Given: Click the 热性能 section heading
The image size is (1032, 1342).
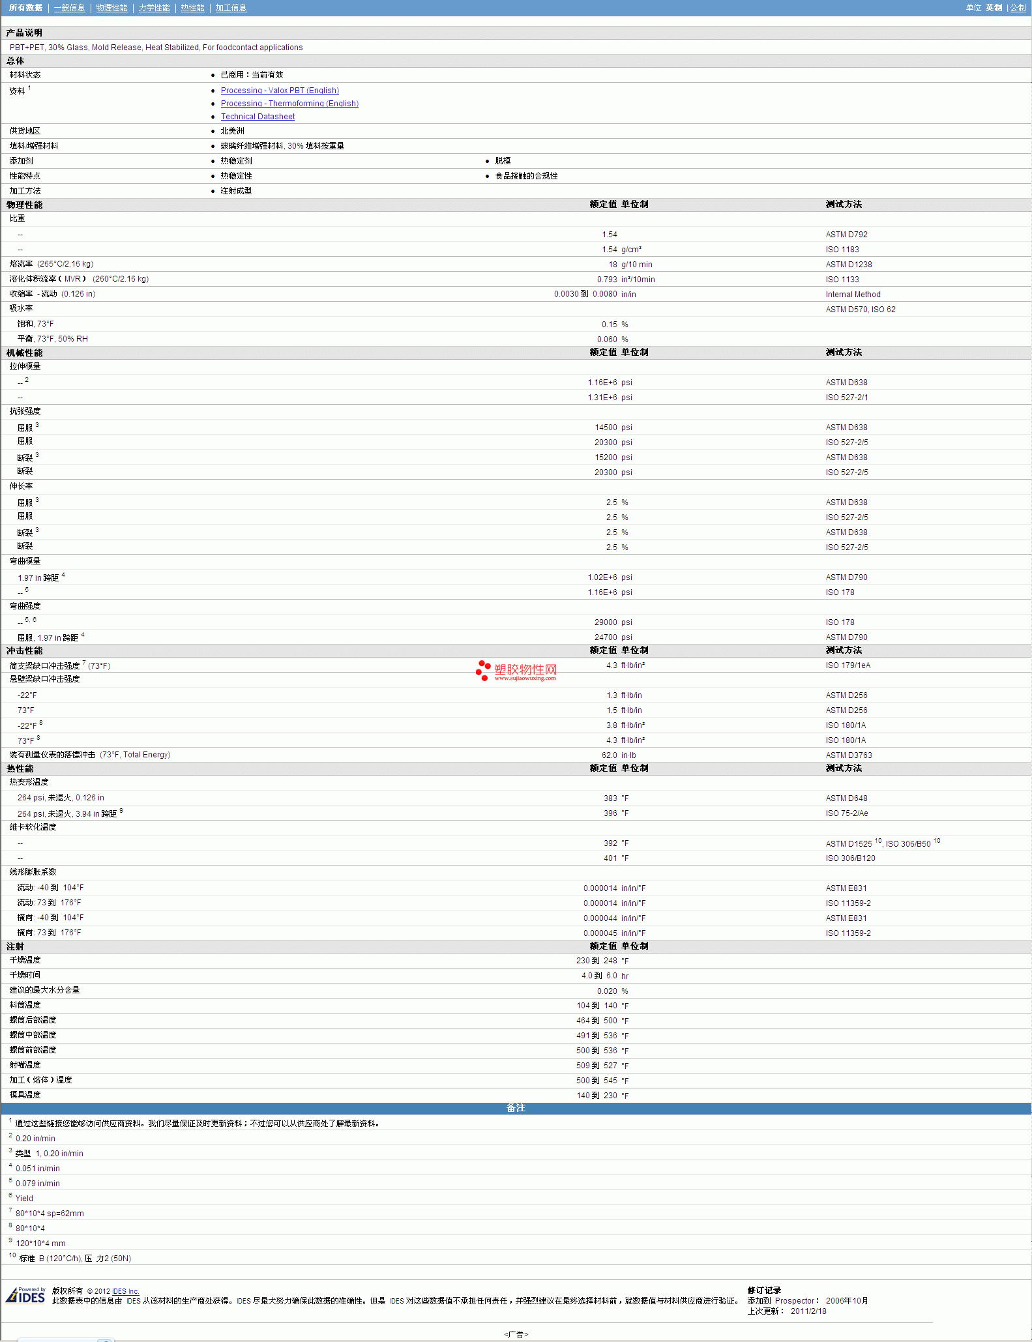Looking at the screenshot, I should [x=20, y=768].
